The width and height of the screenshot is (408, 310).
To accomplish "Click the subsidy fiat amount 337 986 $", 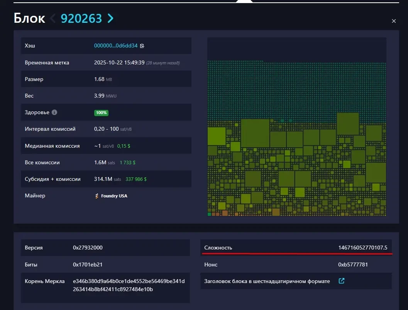I will click(x=136, y=179).
